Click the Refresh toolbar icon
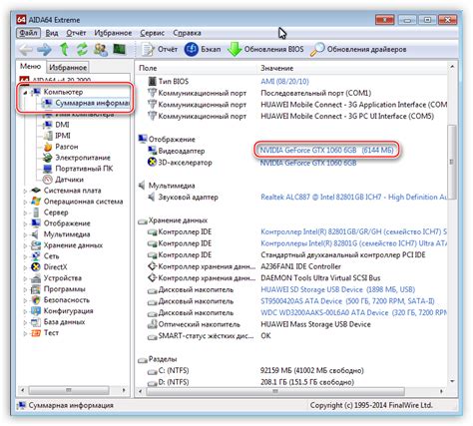This screenshot has width=473, height=426. click(82, 50)
